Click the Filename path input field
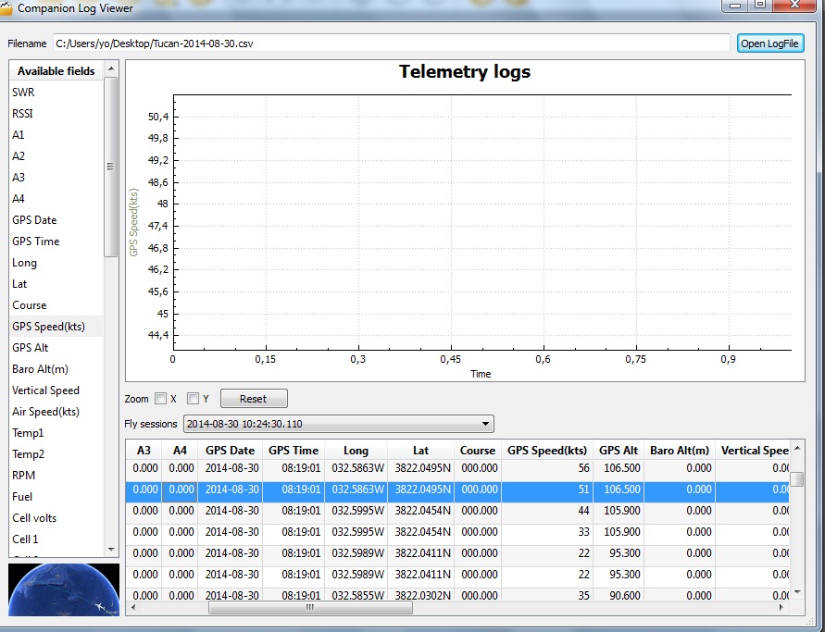Screen dimensions: 825x632 [391, 43]
